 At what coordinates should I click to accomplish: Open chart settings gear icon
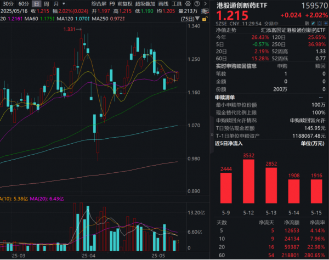(x=188, y=4)
